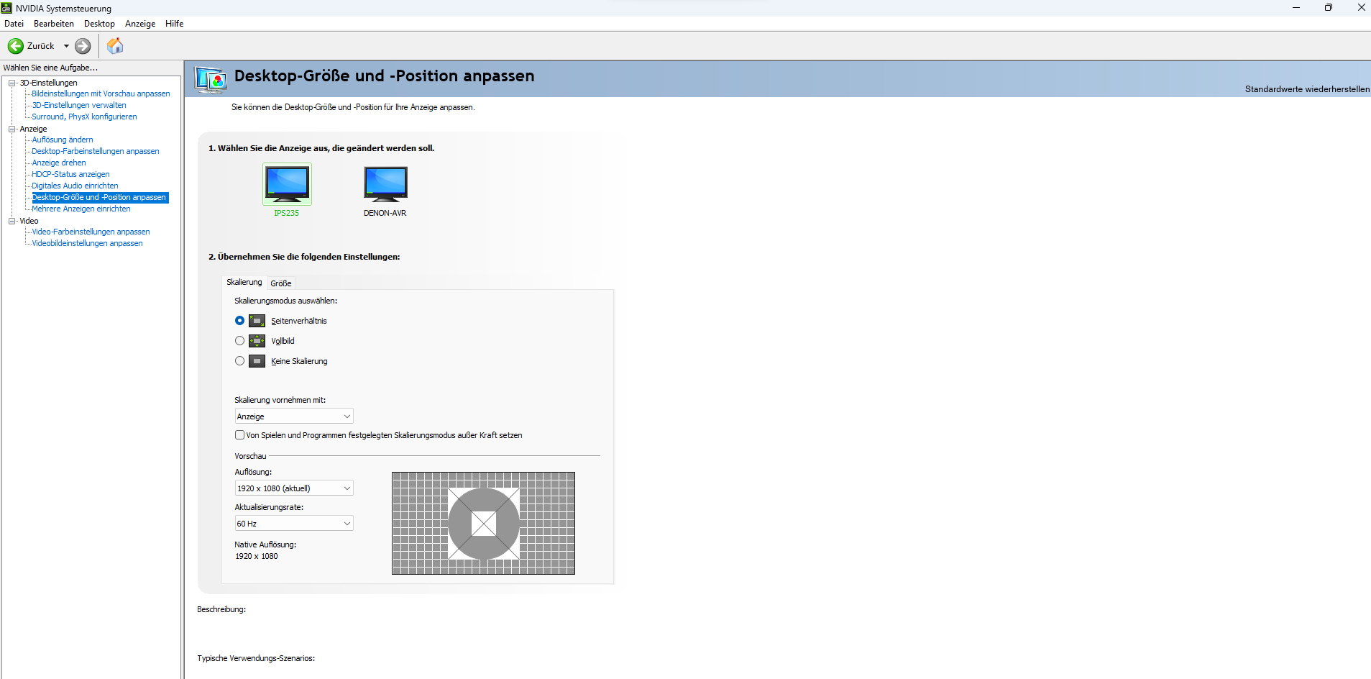Click Standardwerte wiederherstellen link

[1306, 89]
